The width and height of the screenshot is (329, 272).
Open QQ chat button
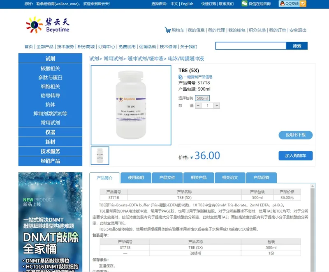click(x=292, y=4)
